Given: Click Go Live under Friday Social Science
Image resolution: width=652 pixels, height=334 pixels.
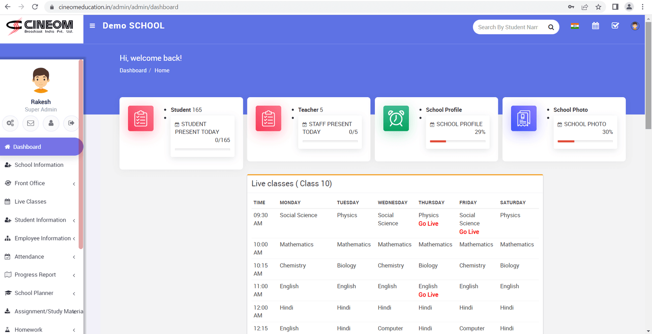Looking at the screenshot, I should pos(469,232).
